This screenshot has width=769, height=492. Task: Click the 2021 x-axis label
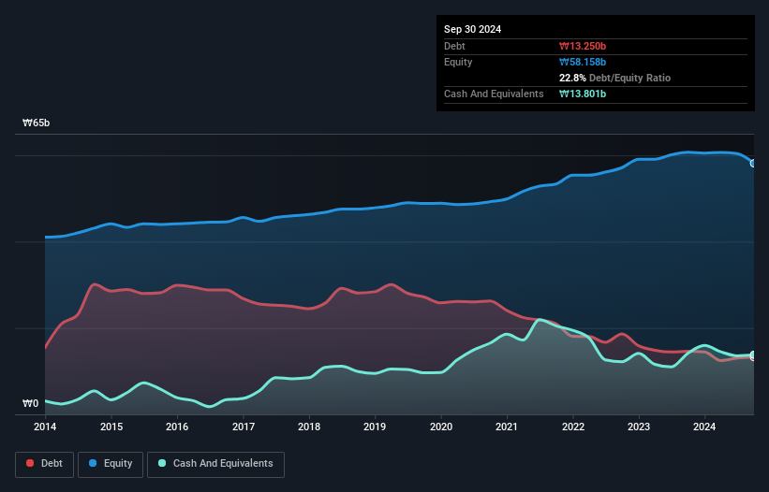coord(507,427)
